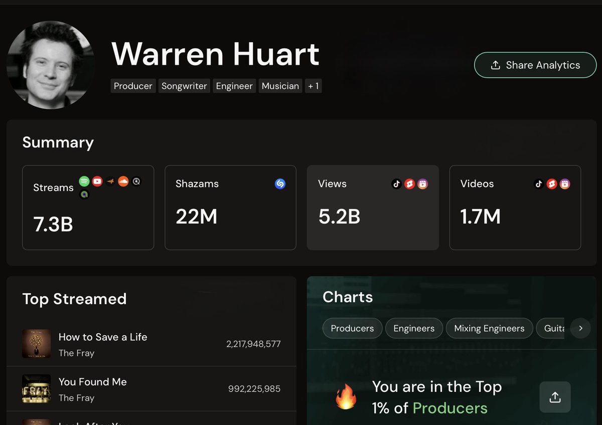Click the blue Shazam icon
The width and height of the screenshot is (602, 425).
280,184
